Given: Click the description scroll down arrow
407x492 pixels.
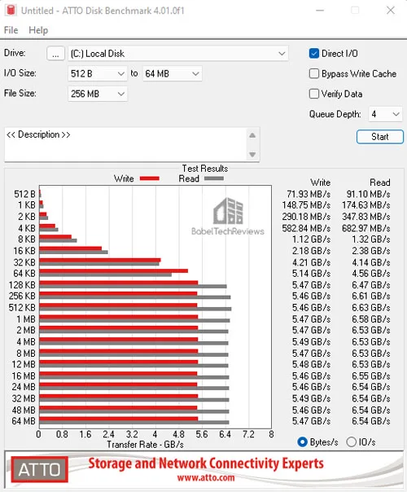Looking at the screenshot, I should point(252,154).
